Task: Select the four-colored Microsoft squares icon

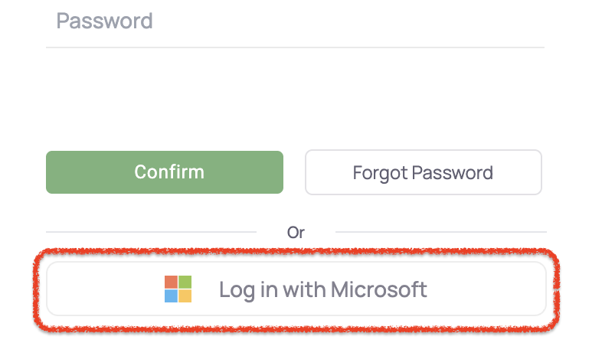Action: 178,289
